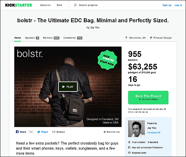
Task: Select the Home tab
Action: [x=18, y=38]
